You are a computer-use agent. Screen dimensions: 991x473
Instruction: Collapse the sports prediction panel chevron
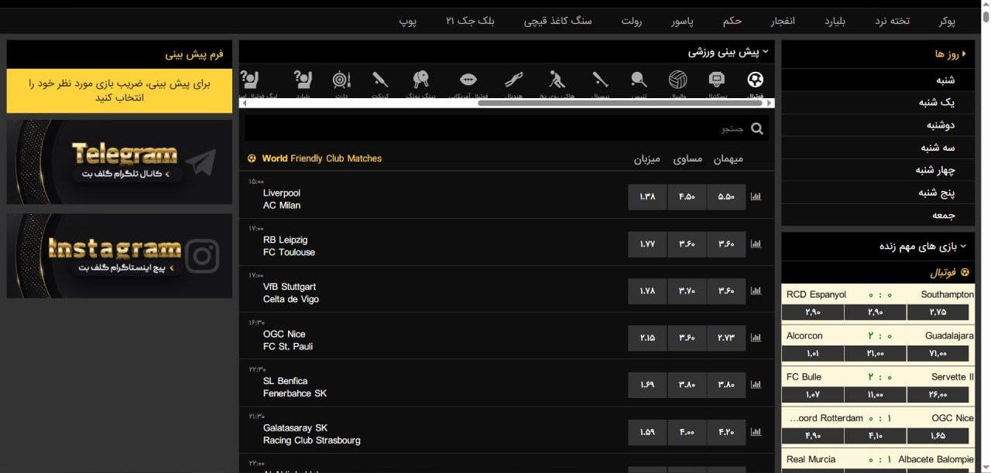pyautogui.click(x=766, y=52)
